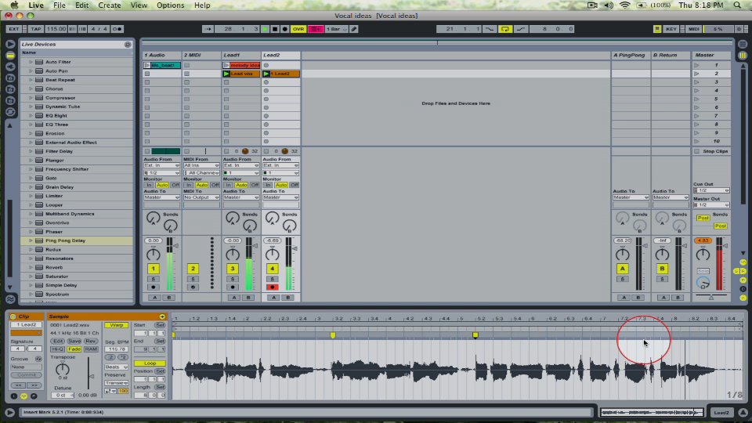The image size is (752, 423).
Task: Expand the Reverb device folder
Action: click(31, 267)
